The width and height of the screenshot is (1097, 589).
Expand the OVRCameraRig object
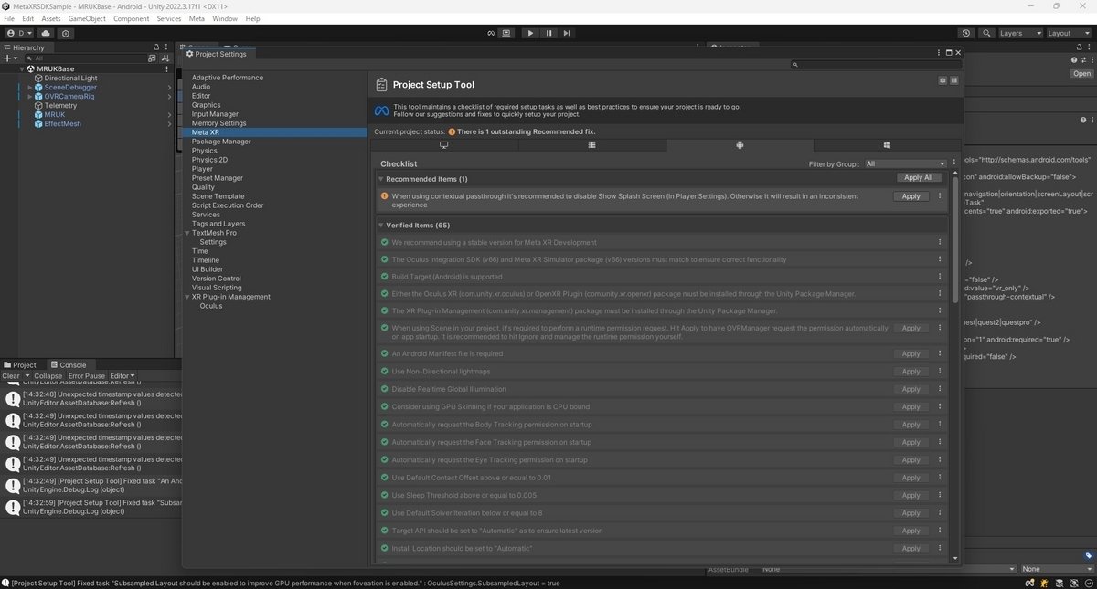(30, 96)
